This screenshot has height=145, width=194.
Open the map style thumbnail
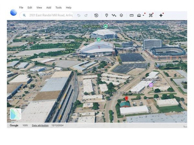click(x=16, y=114)
